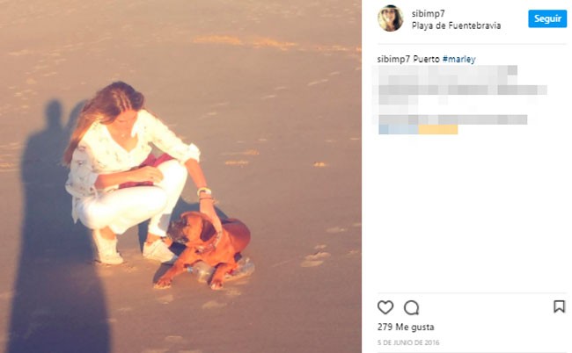This screenshot has width=572, height=353.
Task: Select the first blurred comment line
Action: tap(447, 70)
